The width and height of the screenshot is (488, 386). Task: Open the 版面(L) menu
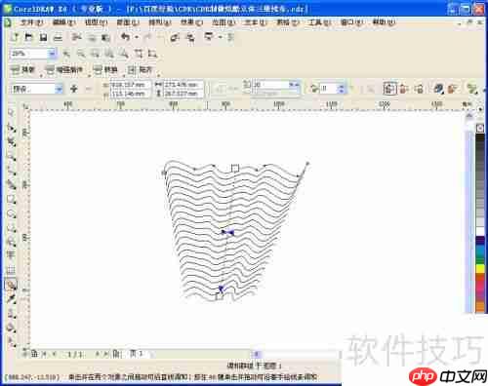click(x=128, y=22)
